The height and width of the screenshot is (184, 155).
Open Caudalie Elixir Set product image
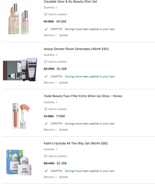click(x=19, y=19)
